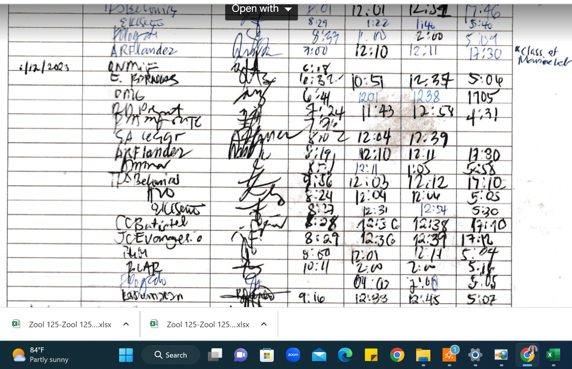Viewport: 572px width, 369px height.
Task: Launch Microsoft Edge browser
Action: pyautogui.click(x=345, y=355)
